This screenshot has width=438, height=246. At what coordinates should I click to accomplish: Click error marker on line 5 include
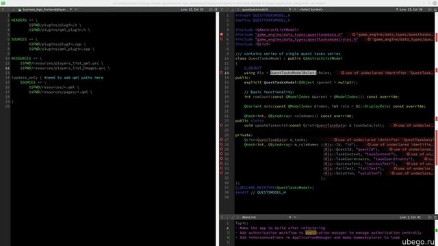(x=222, y=35)
